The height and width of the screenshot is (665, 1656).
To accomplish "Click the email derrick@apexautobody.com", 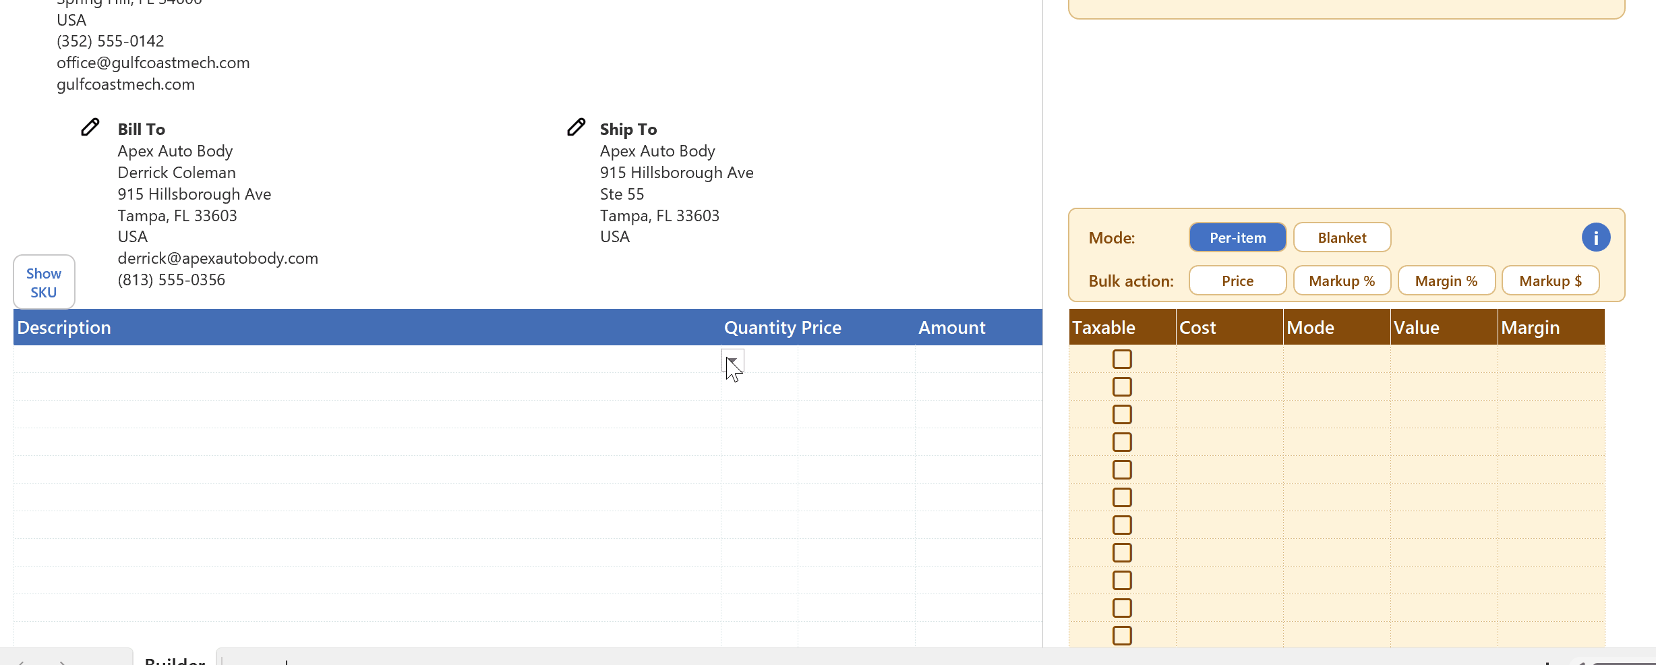I will [218, 258].
